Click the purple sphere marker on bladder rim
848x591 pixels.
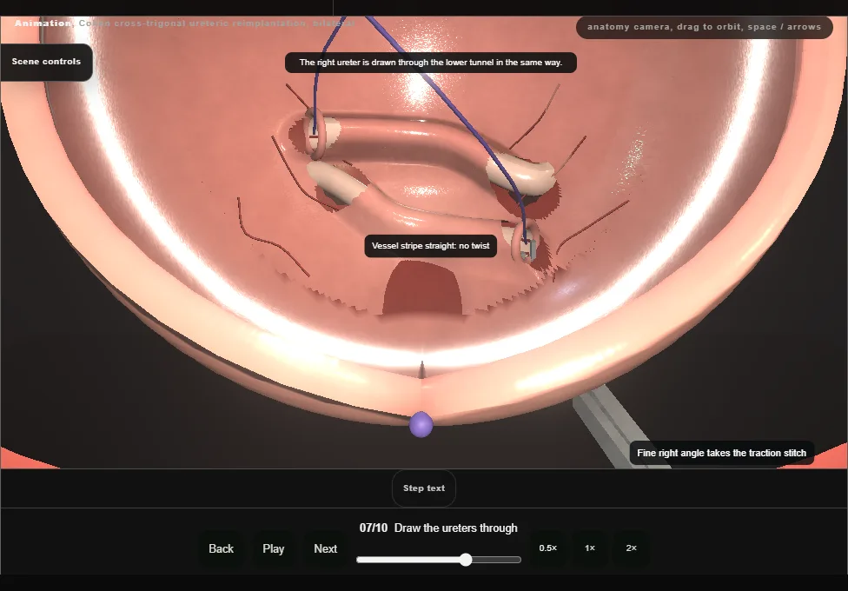click(x=421, y=424)
